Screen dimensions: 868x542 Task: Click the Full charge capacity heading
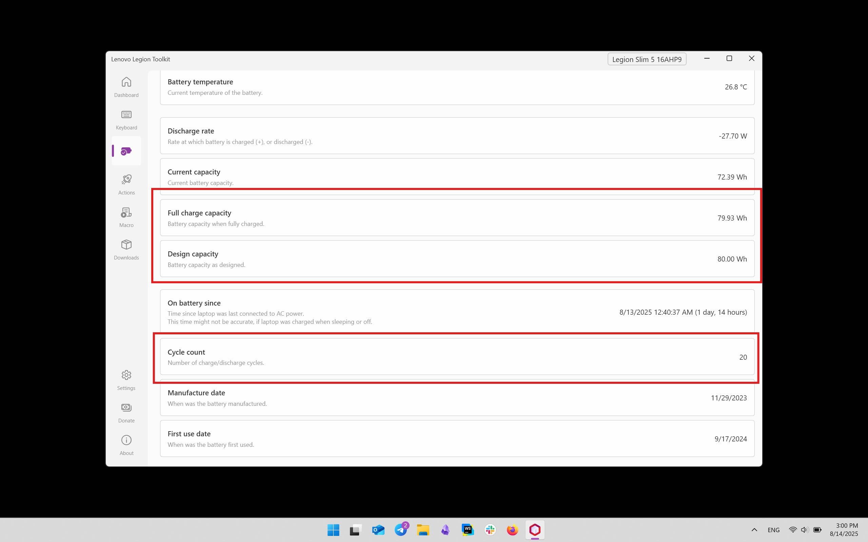(199, 213)
